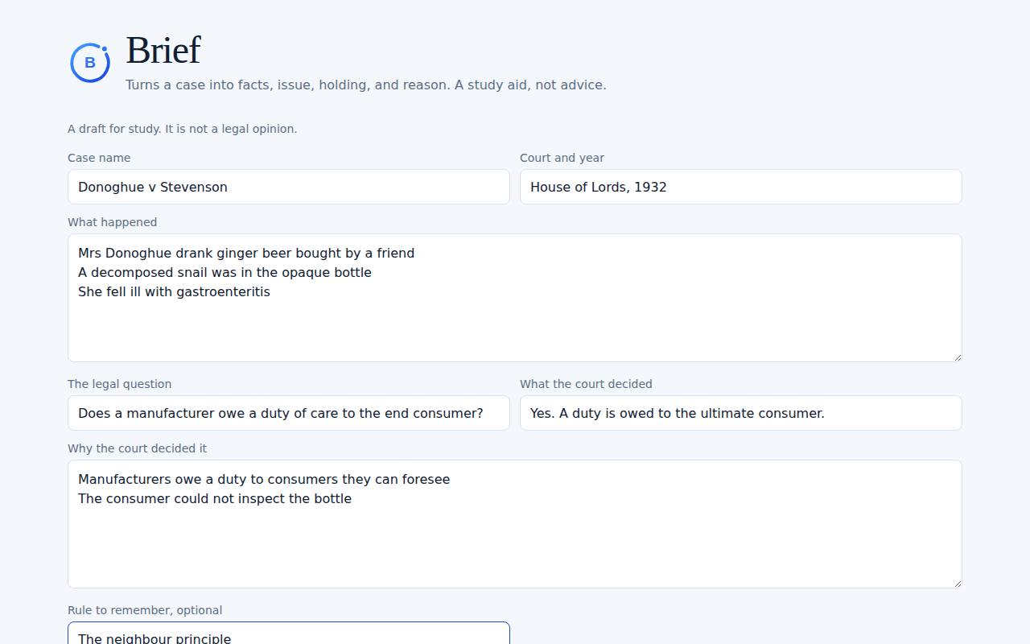Click the line 'Manufacturers owe a duty to consumers they can foresee'
This screenshot has width=1030, height=644.
[264, 479]
